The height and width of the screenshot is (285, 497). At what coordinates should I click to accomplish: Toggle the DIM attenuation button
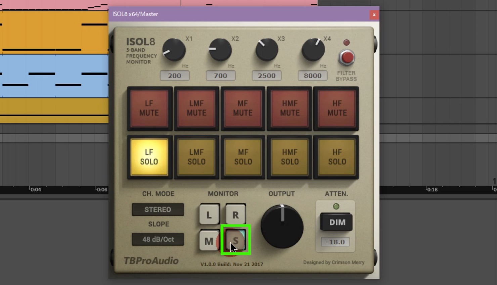pos(336,222)
